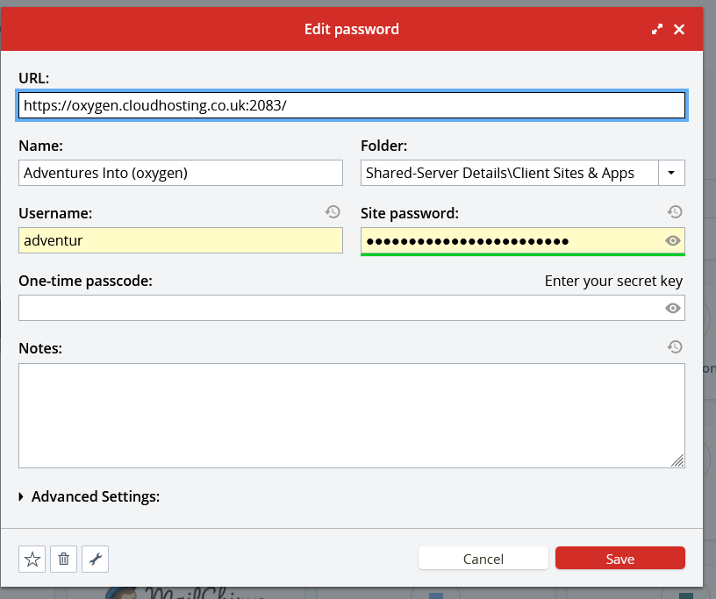Click the wrench tools icon
Viewport: 716px width, 599px height.
95,559
